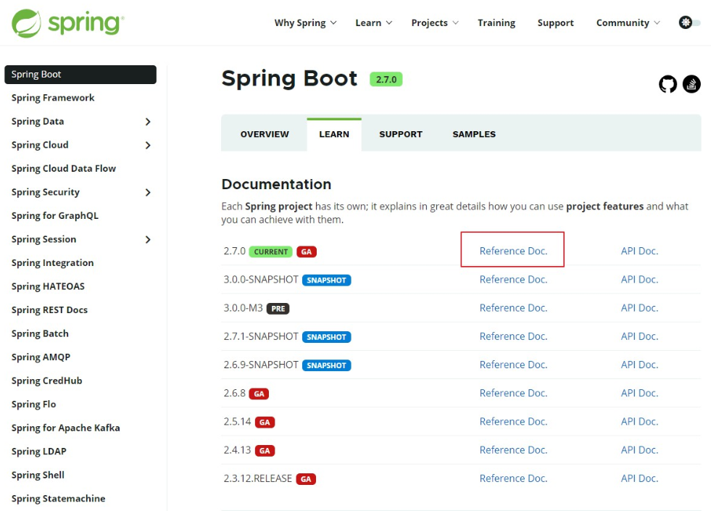Open API Doc. for 2.4.13
Image resolution: width=711 pixels, height=511 pixels.
point(639,450)
